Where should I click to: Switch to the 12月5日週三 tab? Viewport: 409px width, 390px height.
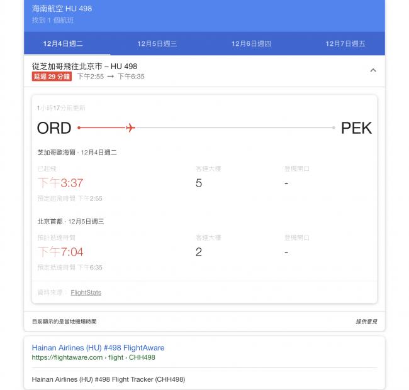pos(157,44)
